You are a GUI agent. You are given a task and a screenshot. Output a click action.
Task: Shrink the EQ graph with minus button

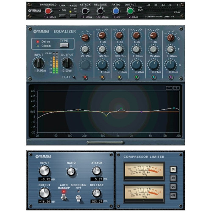coord(169,88)
